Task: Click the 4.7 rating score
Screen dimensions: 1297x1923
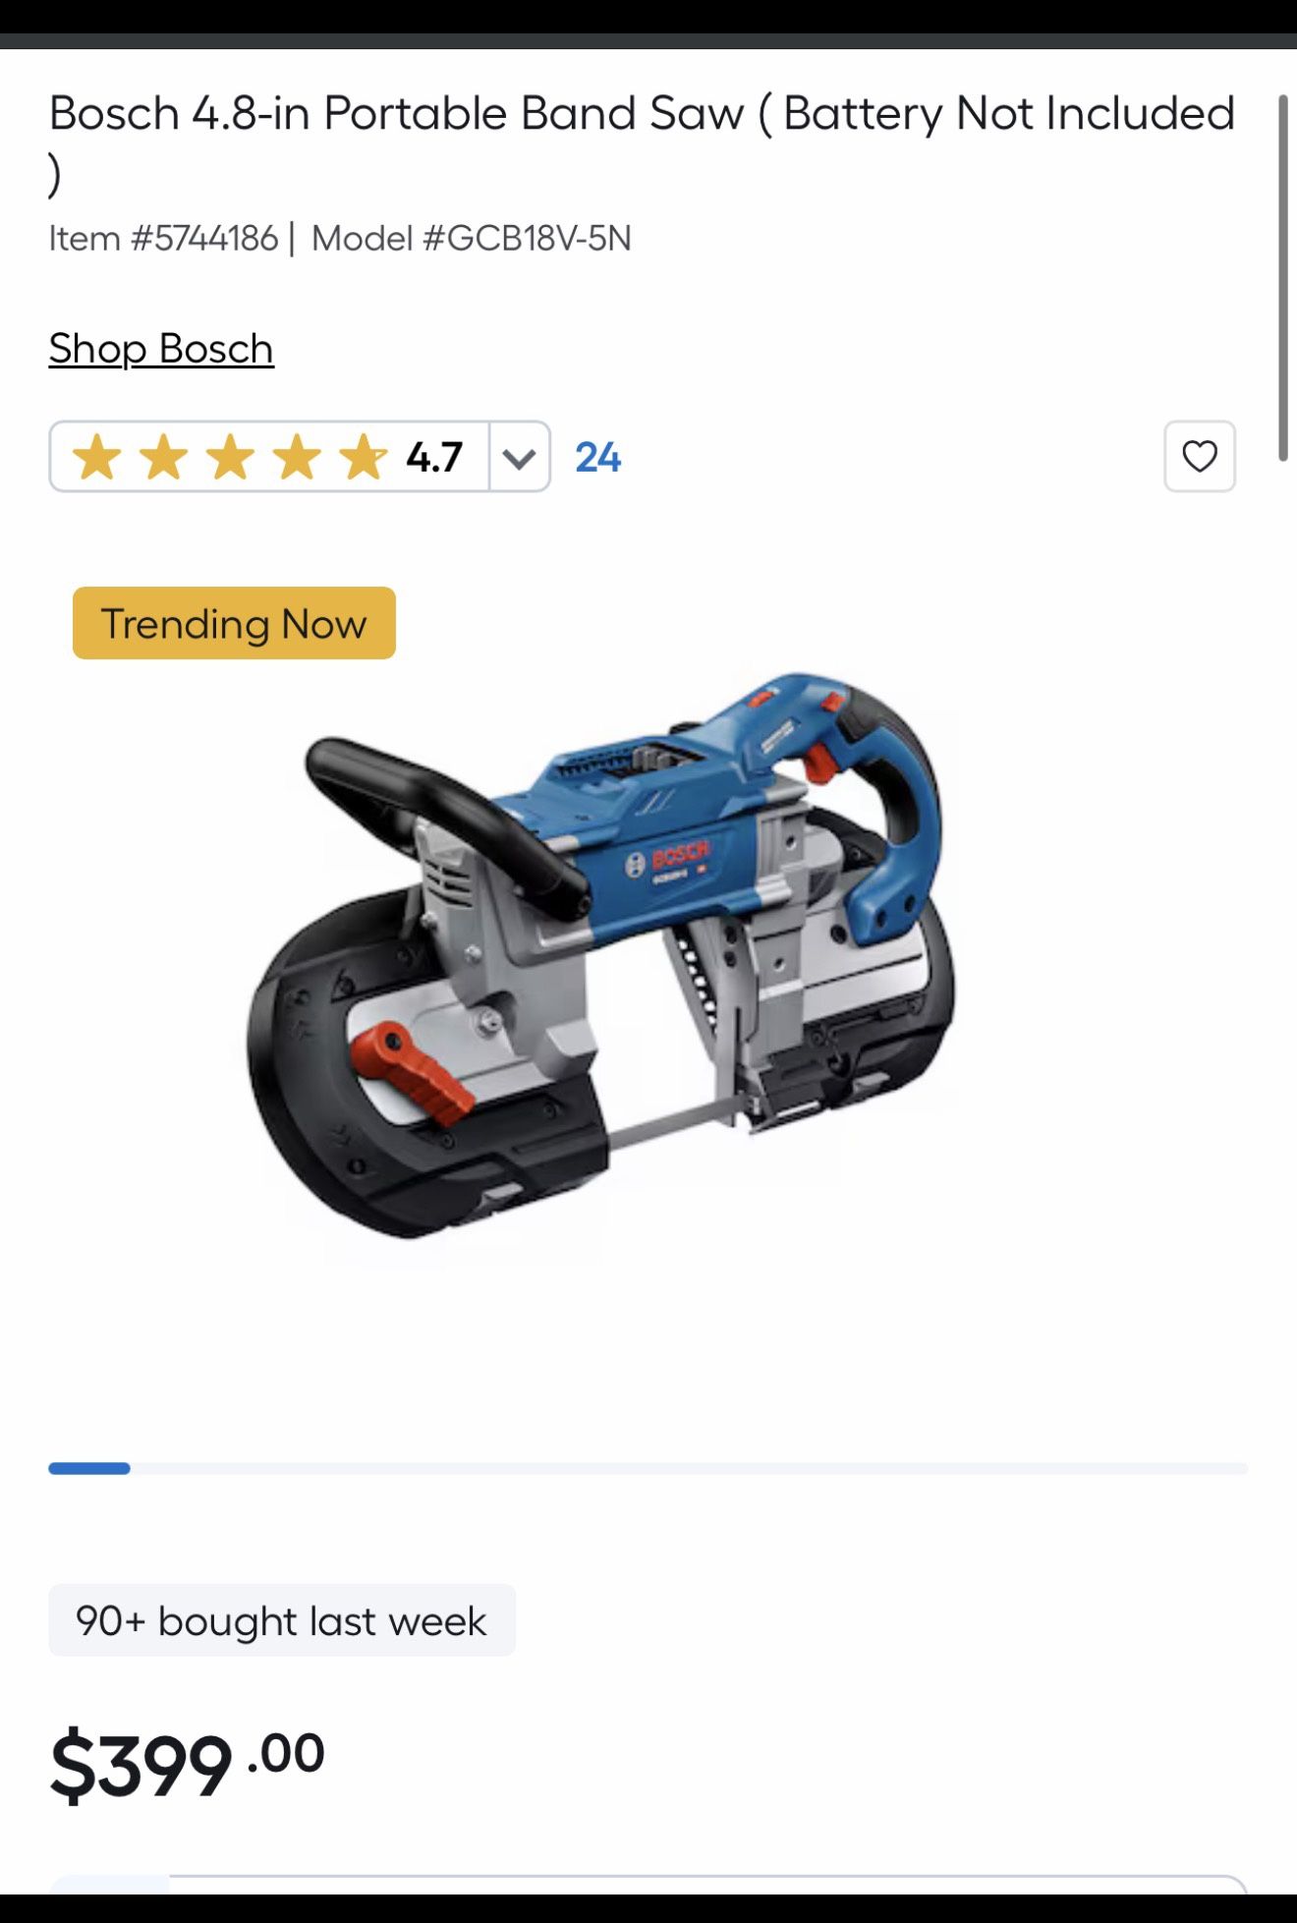Action: 434,458
